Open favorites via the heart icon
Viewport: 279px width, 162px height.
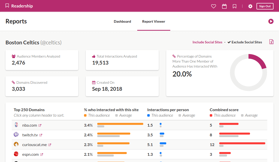tap(213, 6)
